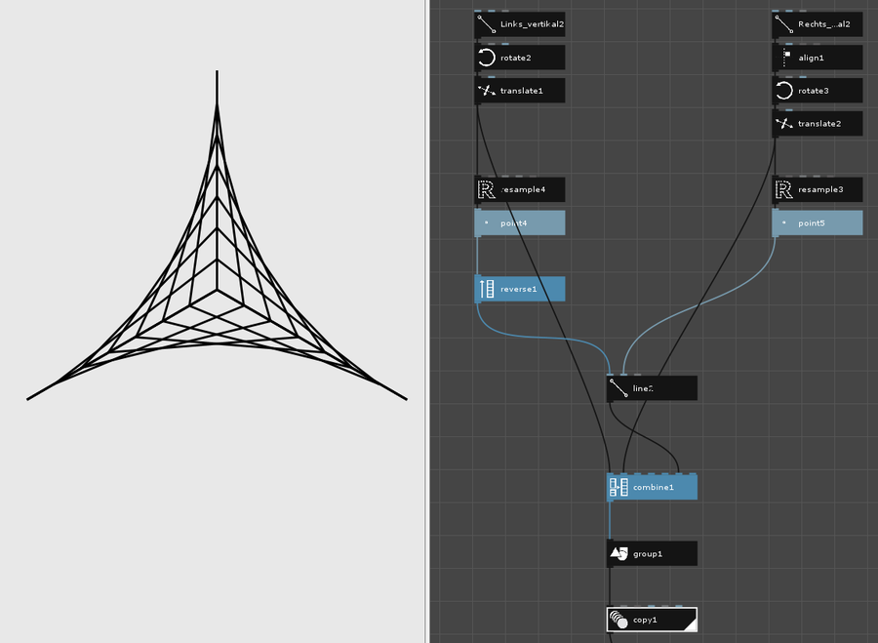Select the 'point5' node label
Screen dimensions: 878x643
point(812,222)
